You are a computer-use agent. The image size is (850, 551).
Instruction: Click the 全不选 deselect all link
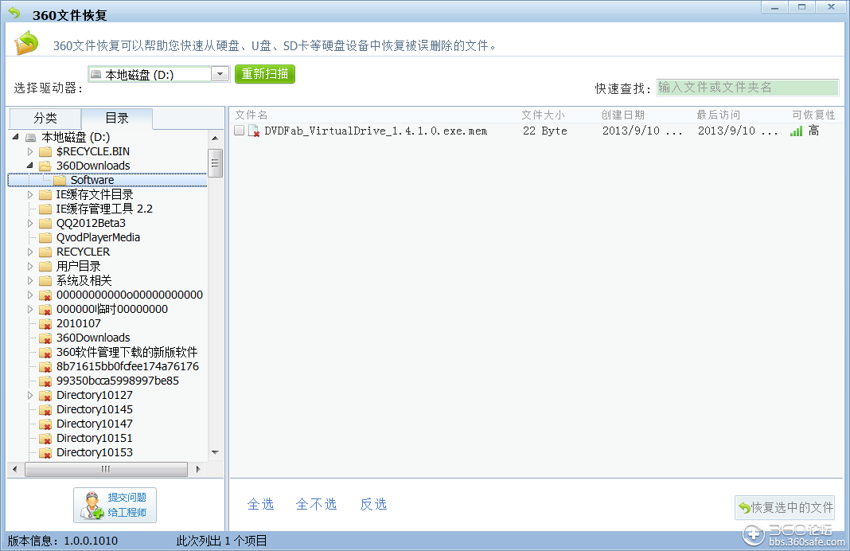[x=317, y=504]
